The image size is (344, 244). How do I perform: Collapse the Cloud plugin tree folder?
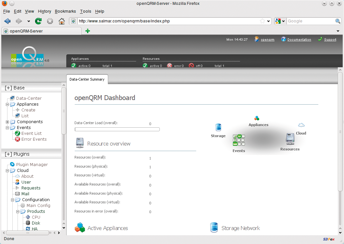pos(7,171)
